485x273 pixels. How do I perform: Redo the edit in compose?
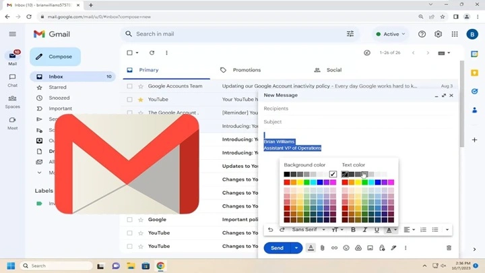282,230
